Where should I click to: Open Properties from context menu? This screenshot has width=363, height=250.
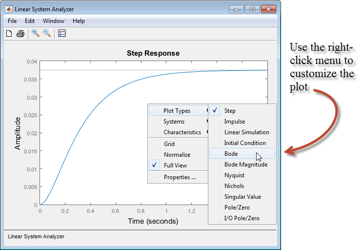click(179, 177)
